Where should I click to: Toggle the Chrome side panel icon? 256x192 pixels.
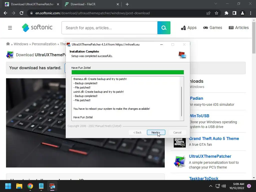tap(234, 13)
